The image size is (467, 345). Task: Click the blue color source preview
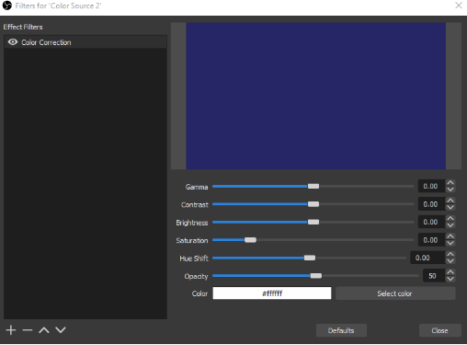pos(315,96)
